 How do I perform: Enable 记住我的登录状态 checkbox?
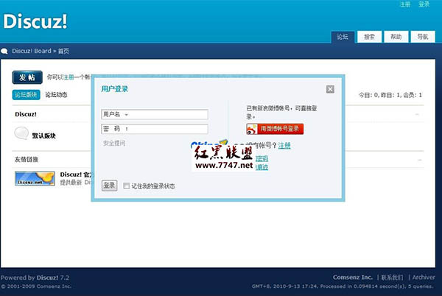click(x=126, y=186)
